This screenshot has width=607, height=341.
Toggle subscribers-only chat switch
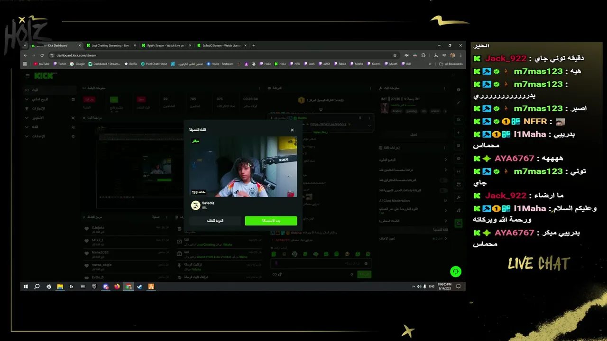click(443, 180)
